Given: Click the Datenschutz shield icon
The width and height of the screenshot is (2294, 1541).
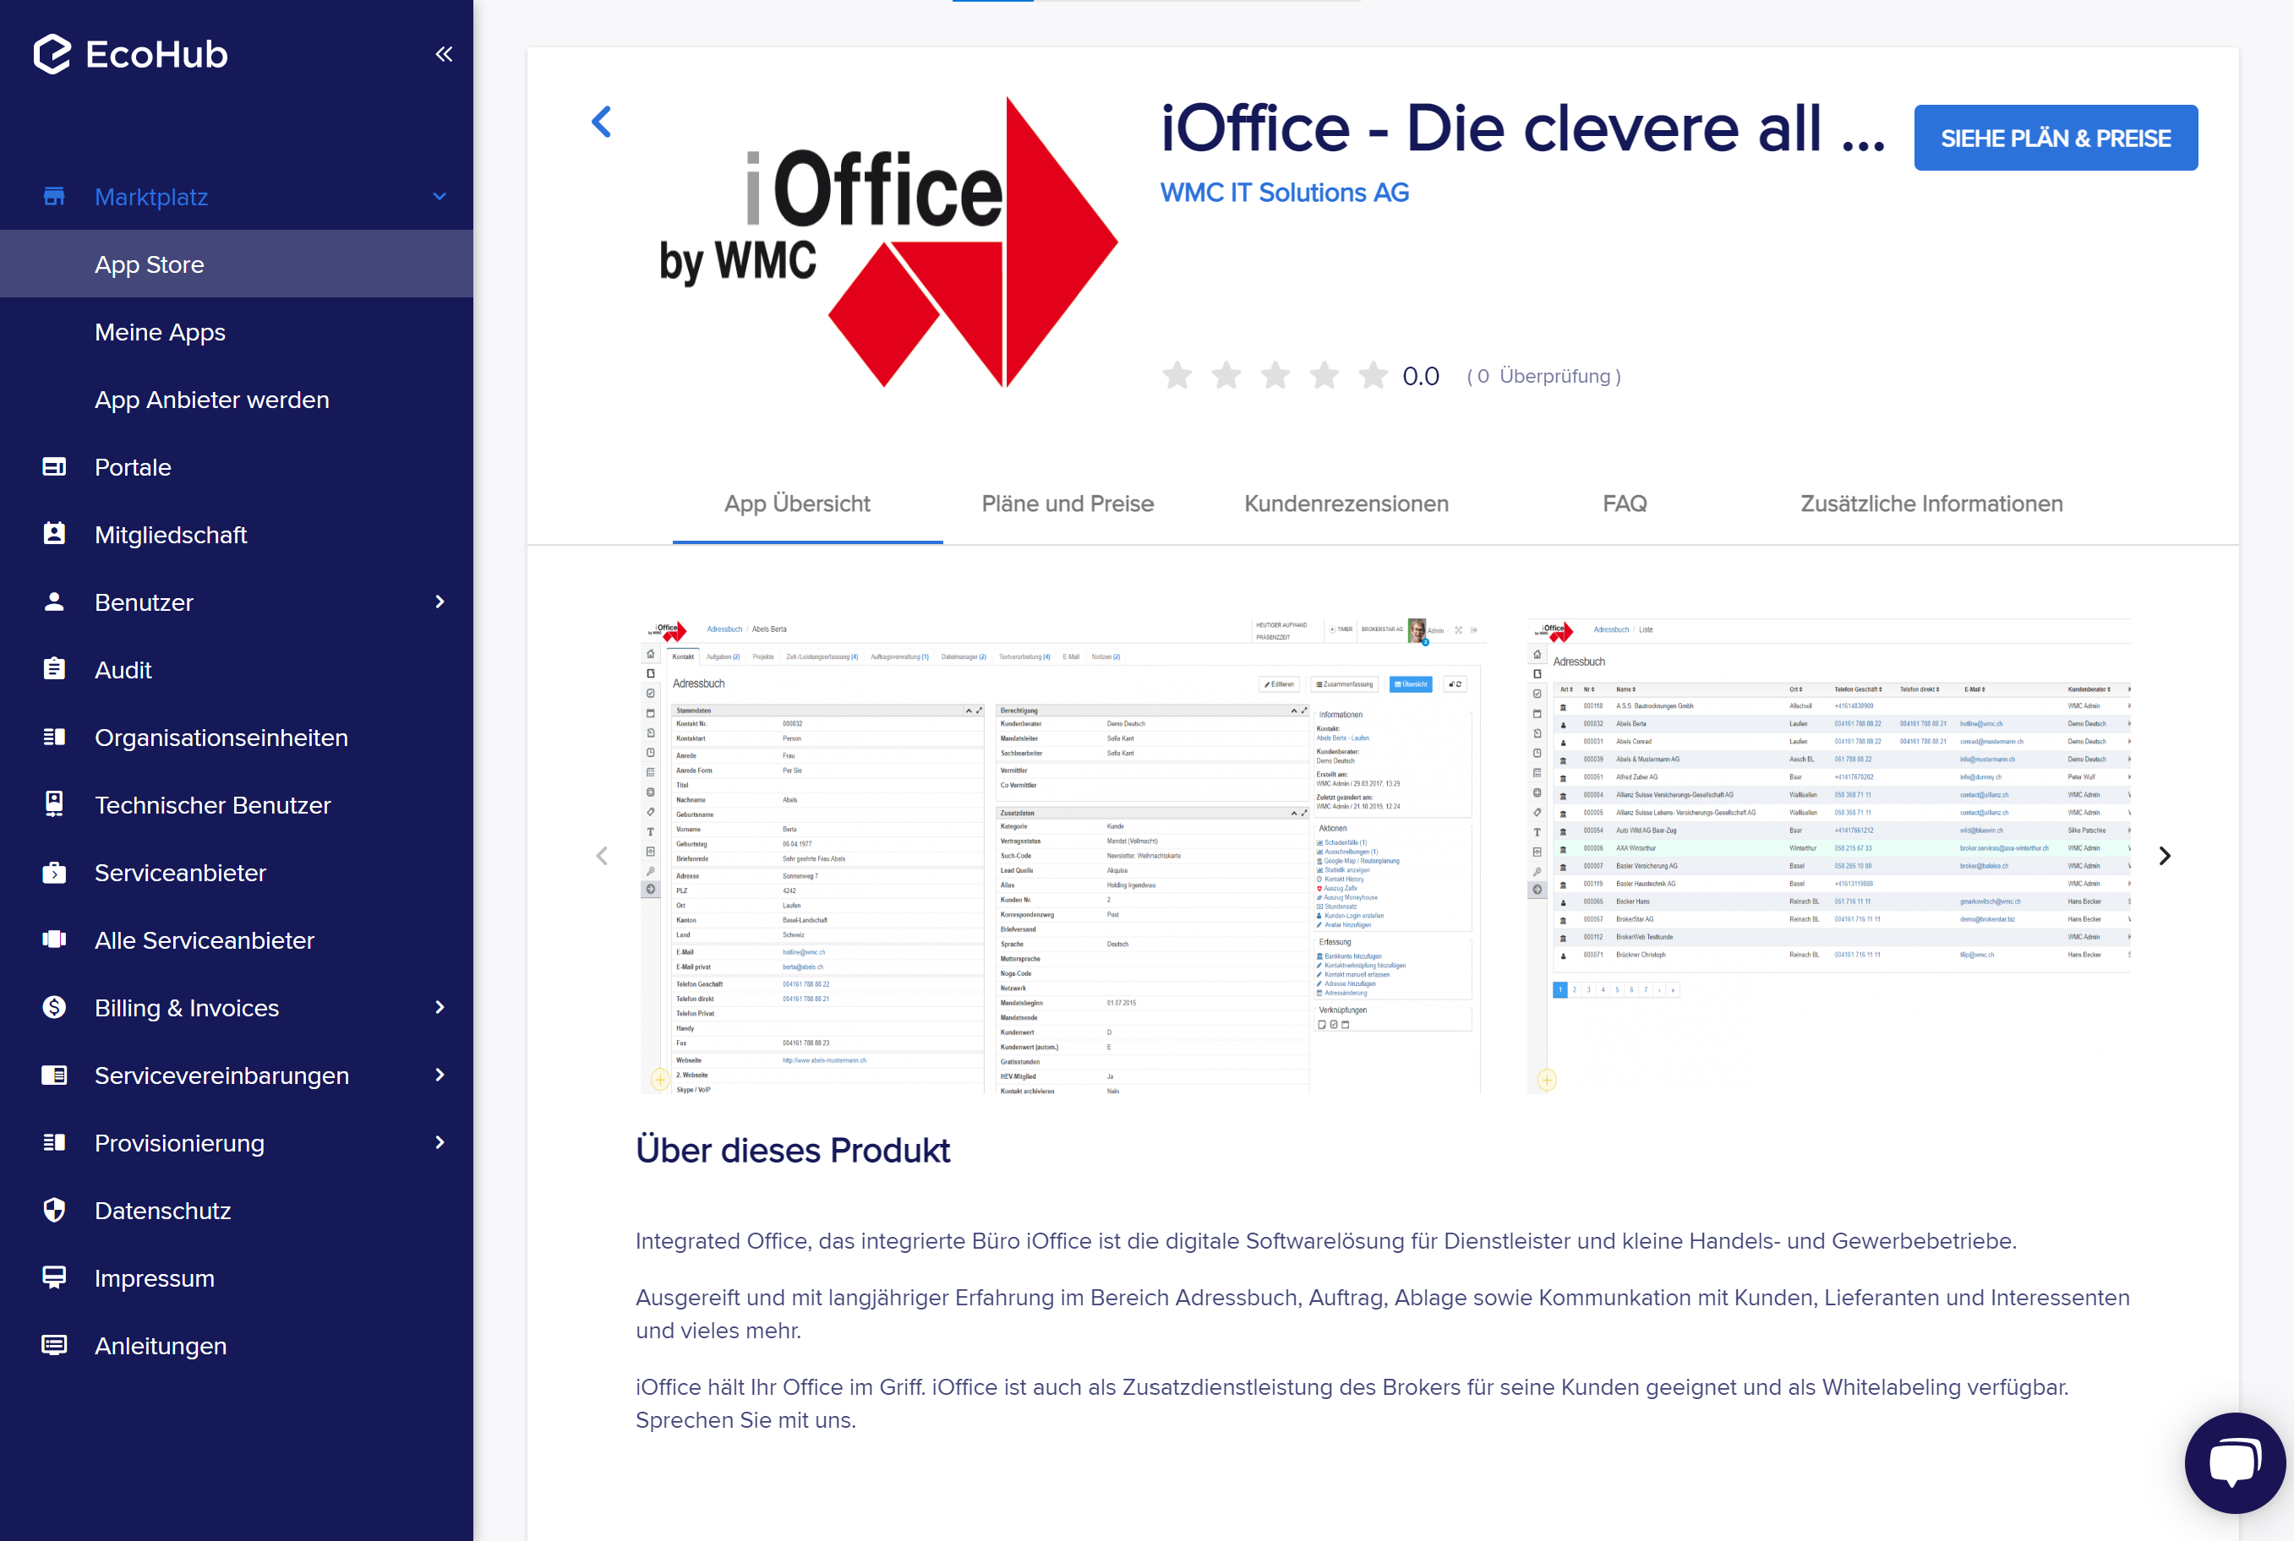Looking at the screenshot, I should [x=54, y=1210].
